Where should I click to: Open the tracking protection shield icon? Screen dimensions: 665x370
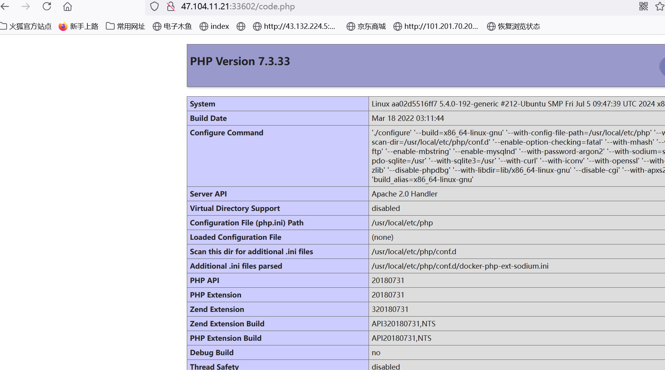[x=154, y=7]
